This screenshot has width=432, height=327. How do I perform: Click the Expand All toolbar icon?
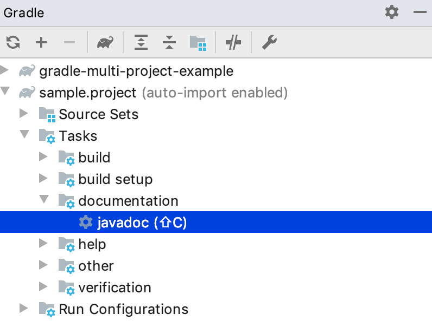tap(141, 42)
